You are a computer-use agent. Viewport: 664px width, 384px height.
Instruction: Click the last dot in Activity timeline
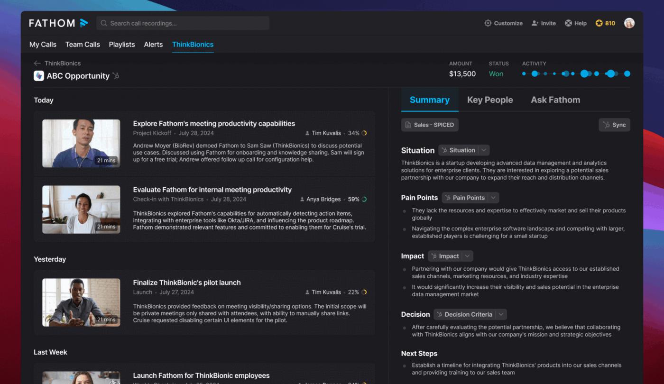click(627, 73)
